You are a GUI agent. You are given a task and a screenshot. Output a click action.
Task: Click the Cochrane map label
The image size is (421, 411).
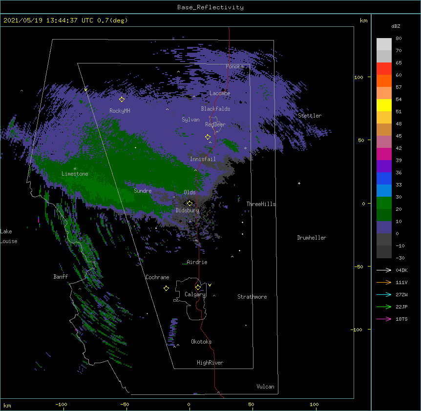[x=157, y=277]
